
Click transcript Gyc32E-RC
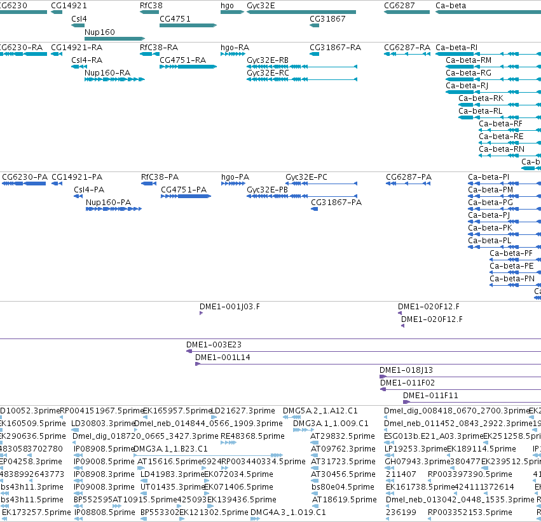click(302, 79)
